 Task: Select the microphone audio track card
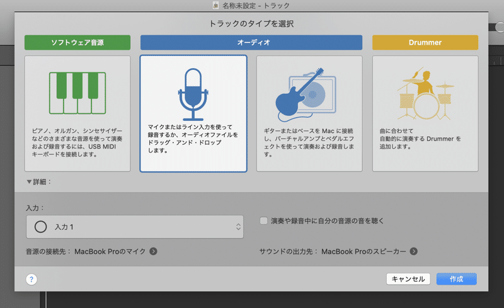pos(193,113)
